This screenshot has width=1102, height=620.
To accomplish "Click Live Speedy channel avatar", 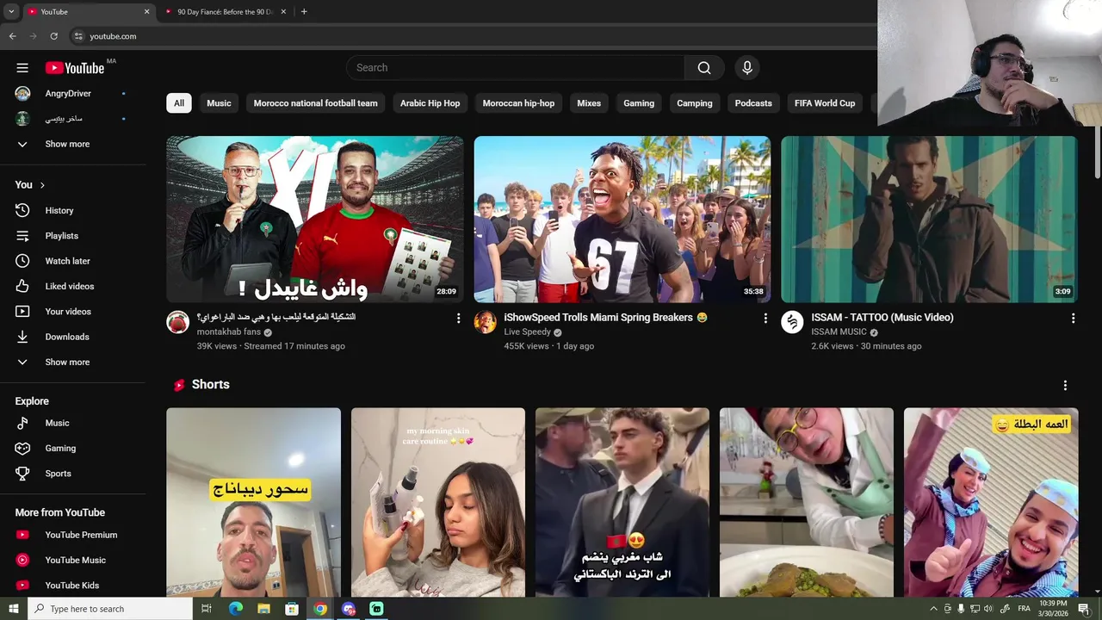I will tap(486, 322).
